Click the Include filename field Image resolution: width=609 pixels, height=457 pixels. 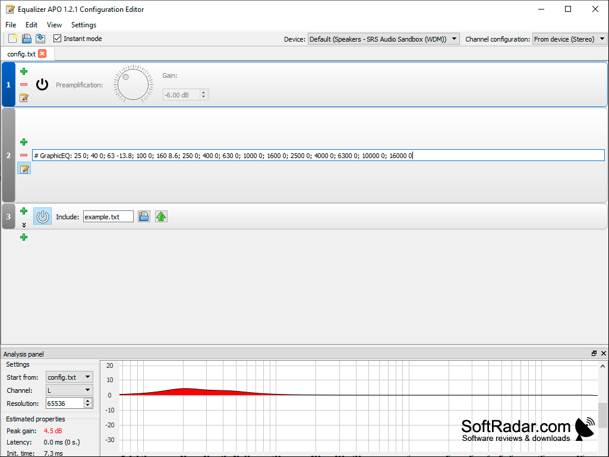[108, 216]
